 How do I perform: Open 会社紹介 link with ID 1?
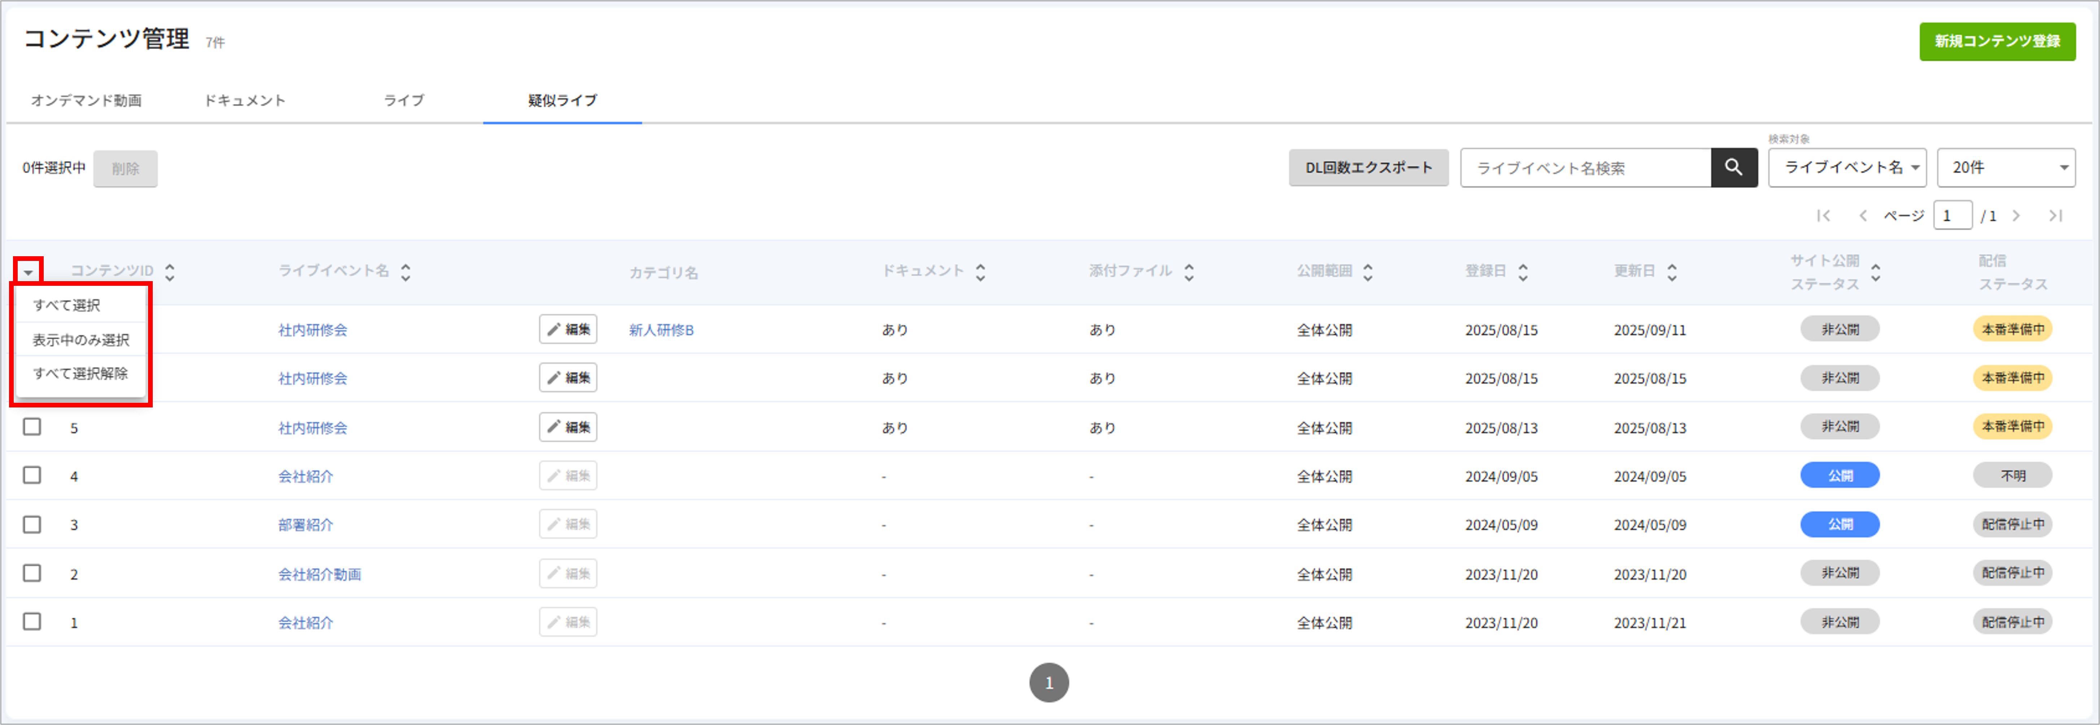[306, 623]
